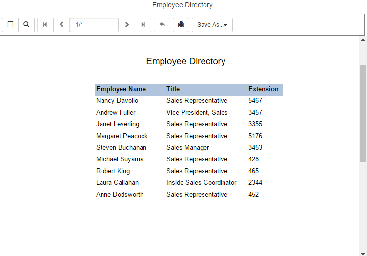This screenshot has height=256, width=367.
Task: Open the Save As dropdown
Action: [212, 24]
